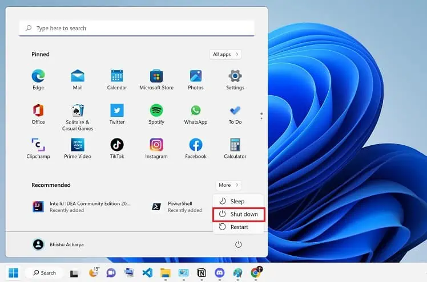Select Sleep from the power menu
The height and width of the screenshot is (282, 427).
click(x=238, y=201)
